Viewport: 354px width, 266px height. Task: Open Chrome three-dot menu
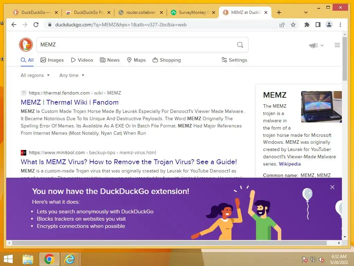pyautogui.click(x=340, y=25)
